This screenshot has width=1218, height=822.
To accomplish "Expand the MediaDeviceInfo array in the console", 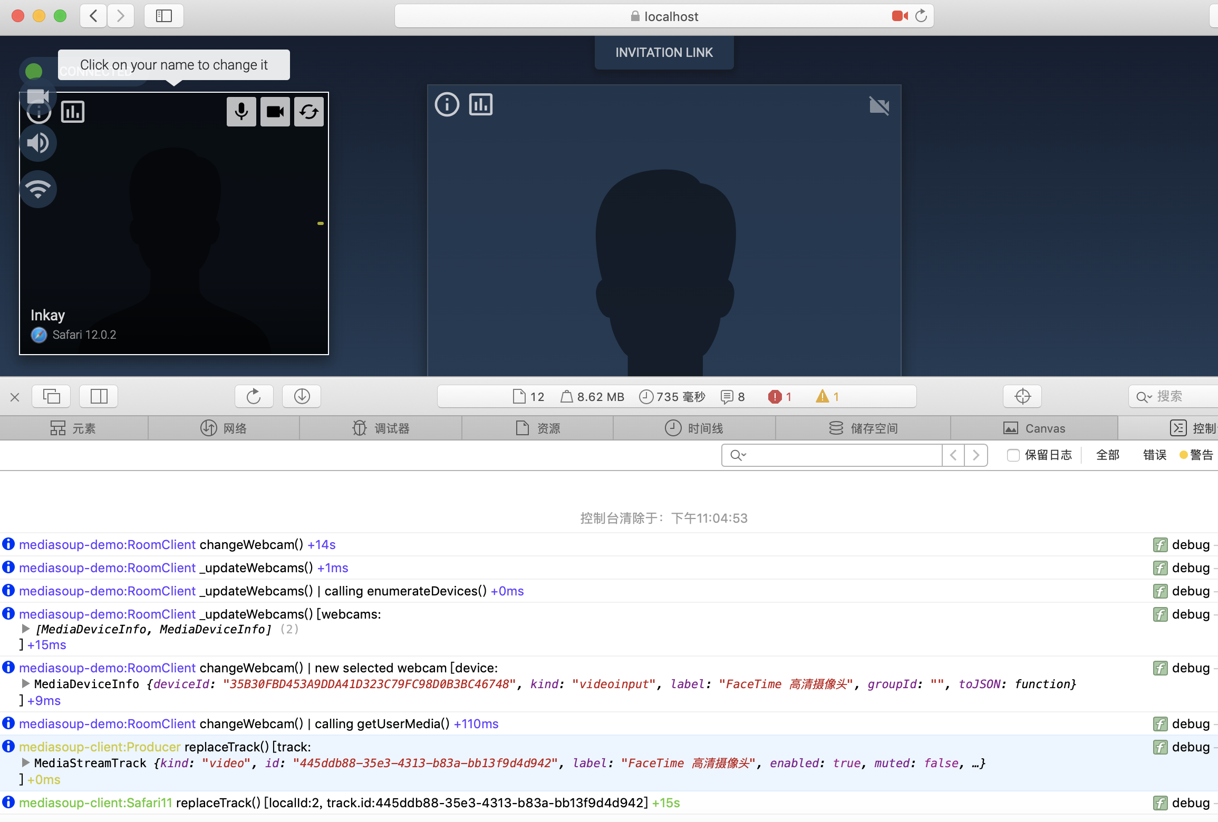I will 25,629.
